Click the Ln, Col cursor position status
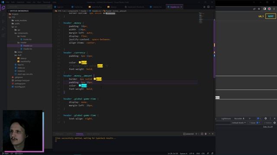Image resolution: width=277 pixels, height=155 pixels. (x=173, y=153)
